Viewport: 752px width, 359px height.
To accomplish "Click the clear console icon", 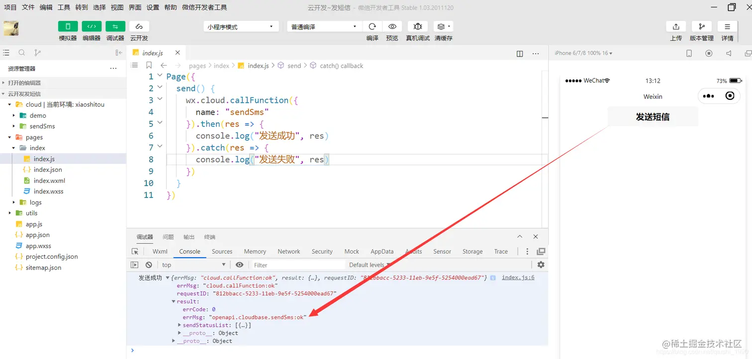I will click(149, 265).
